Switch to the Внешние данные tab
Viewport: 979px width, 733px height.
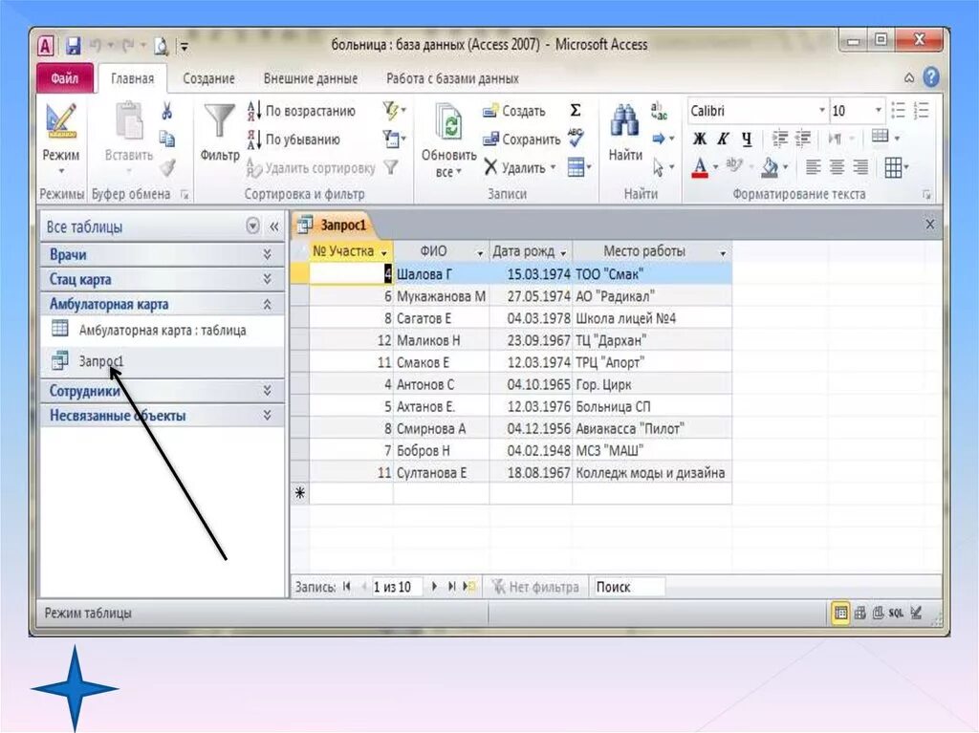[x=311, y=78]
